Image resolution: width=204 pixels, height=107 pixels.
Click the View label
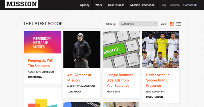point(164,24)
